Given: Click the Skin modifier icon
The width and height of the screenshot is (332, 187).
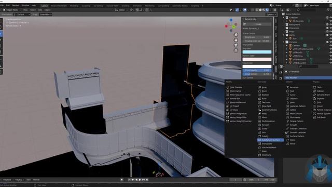Looking at the screenshot, I should (x=259, y=132).
